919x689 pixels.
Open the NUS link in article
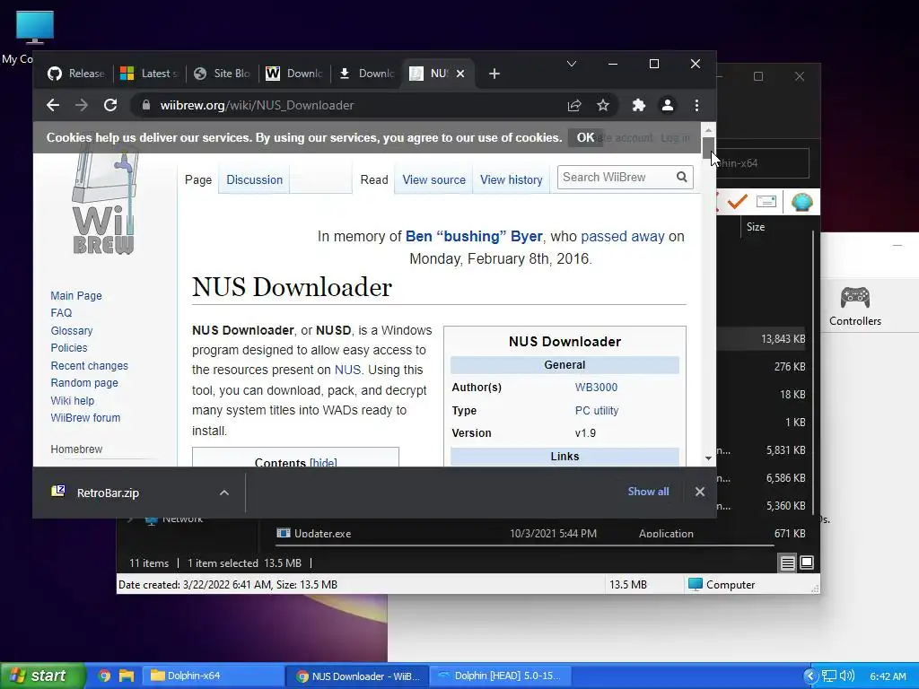tap(347, 371)
